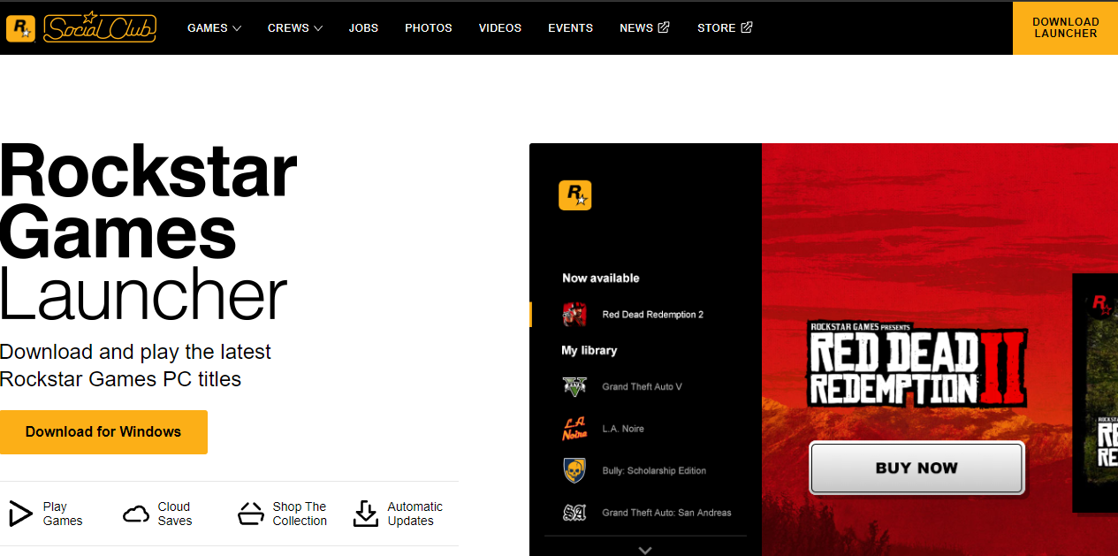Select the Rockstar logo in the launcher preview
Image resolution: width=1118 pixels, height=556 pixels.
pyautogui.click(x=575, y=195)
